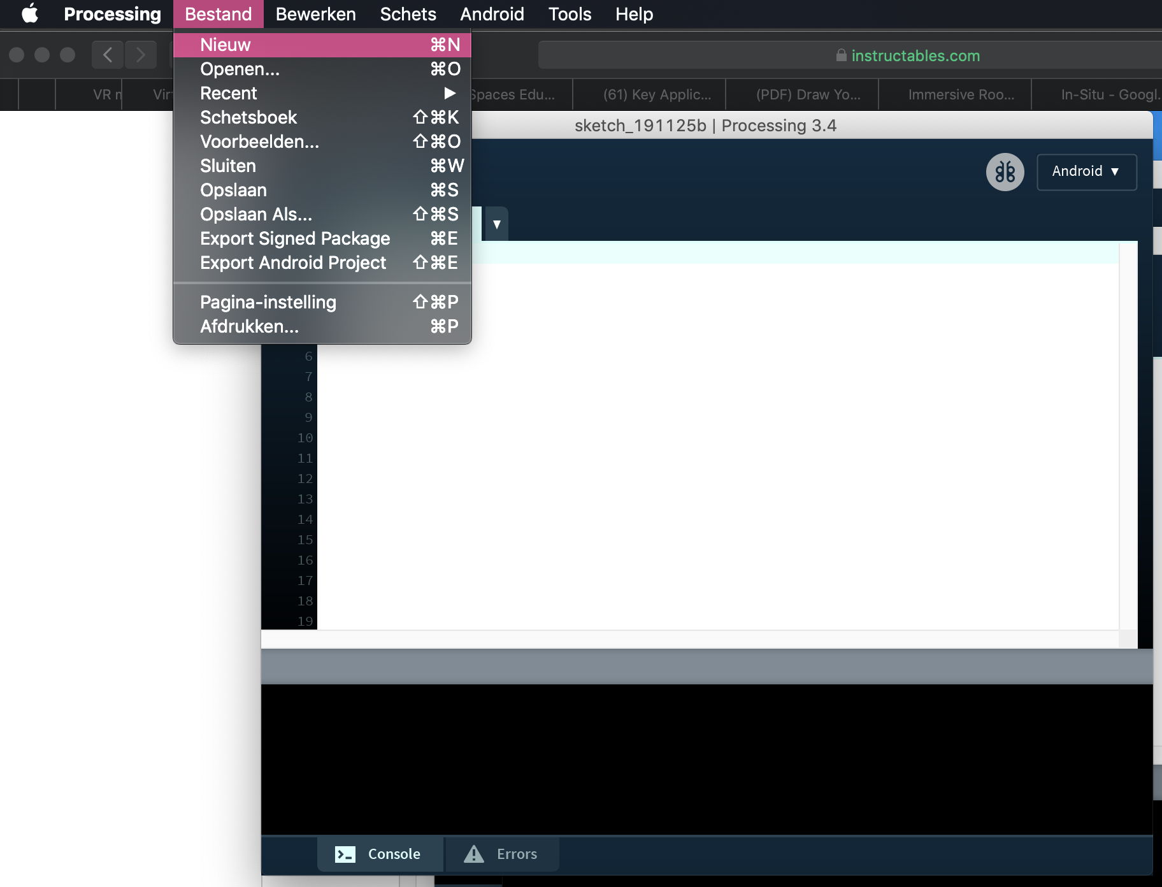Click the editor vertical scrollbar
The height and width of the screenshot is (887, 1162).
tap(1128, 435)
